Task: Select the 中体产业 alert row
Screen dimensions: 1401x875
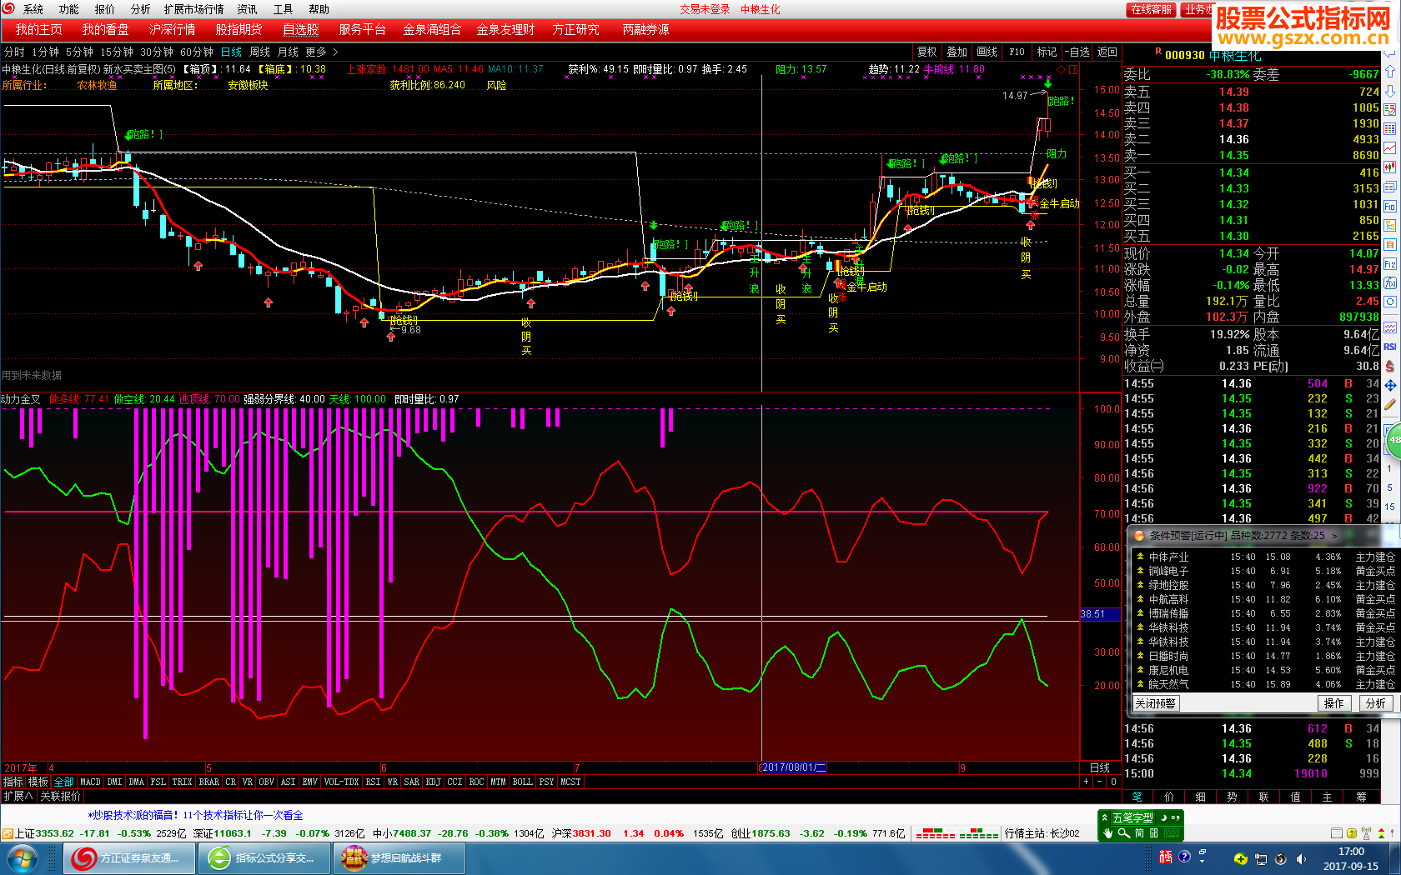Action: pos(1264,557)
